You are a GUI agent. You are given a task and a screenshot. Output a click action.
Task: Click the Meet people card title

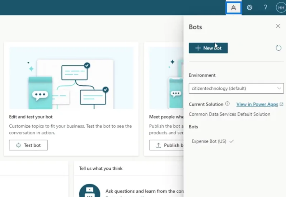(x=167, y=117)
